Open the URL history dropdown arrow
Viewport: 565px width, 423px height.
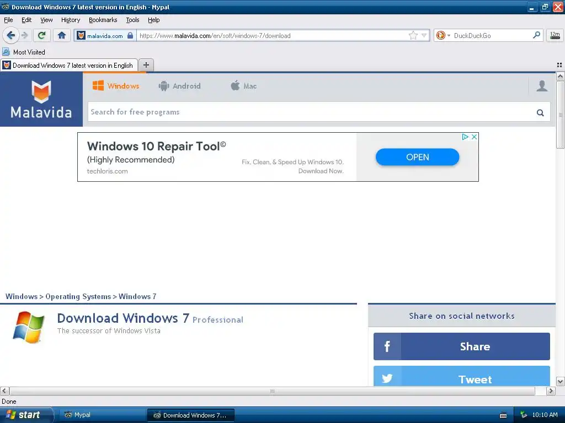424,35
